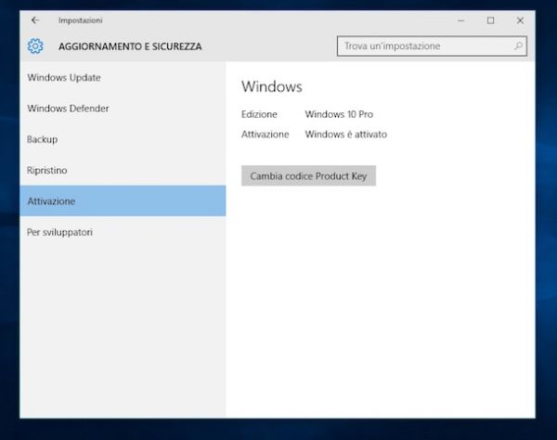This screenshot has width=557, height=440.
Task: Click the search magnifier icon
Action: tap(518, 45)
